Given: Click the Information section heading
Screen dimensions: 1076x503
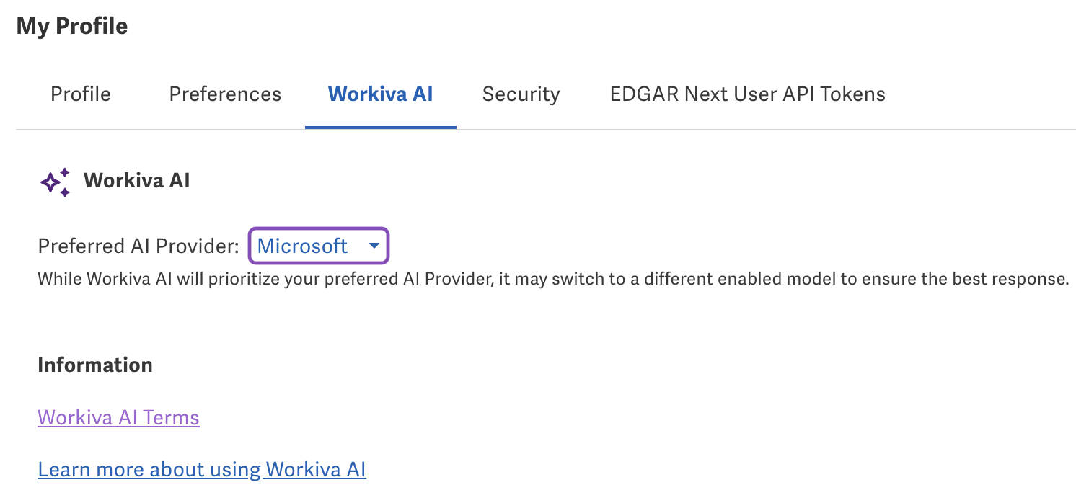Looking at the screenshot, I should click(94, 365).
